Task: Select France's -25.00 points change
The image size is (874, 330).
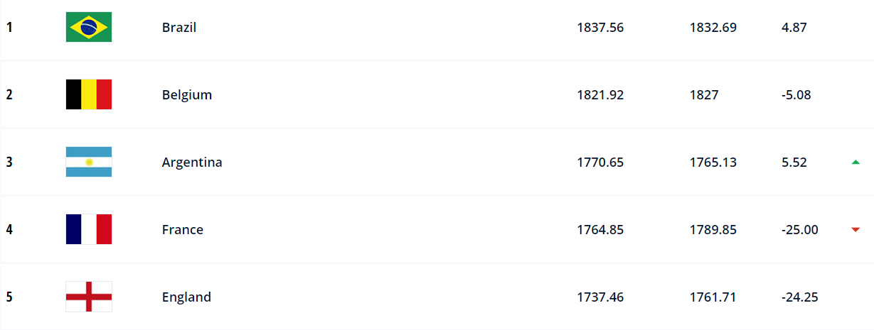Action: coord(799,230)
